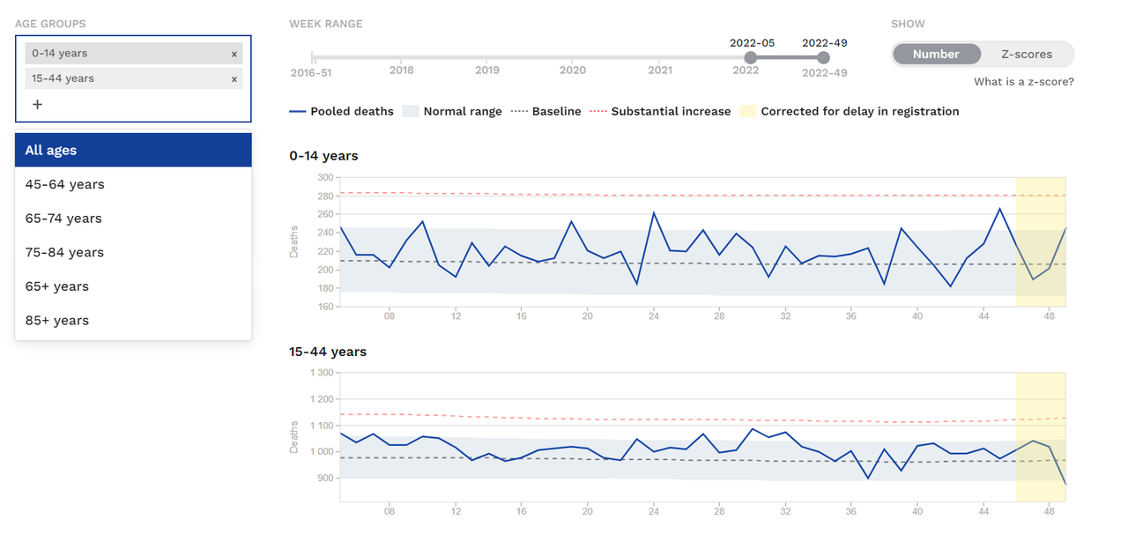Click the Normal range legend item
Screen dimensions: 1128x542
[x=452, y=111]
